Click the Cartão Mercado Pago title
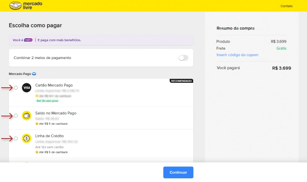This screenshot has height=182, width=307. tap(54, 85)
